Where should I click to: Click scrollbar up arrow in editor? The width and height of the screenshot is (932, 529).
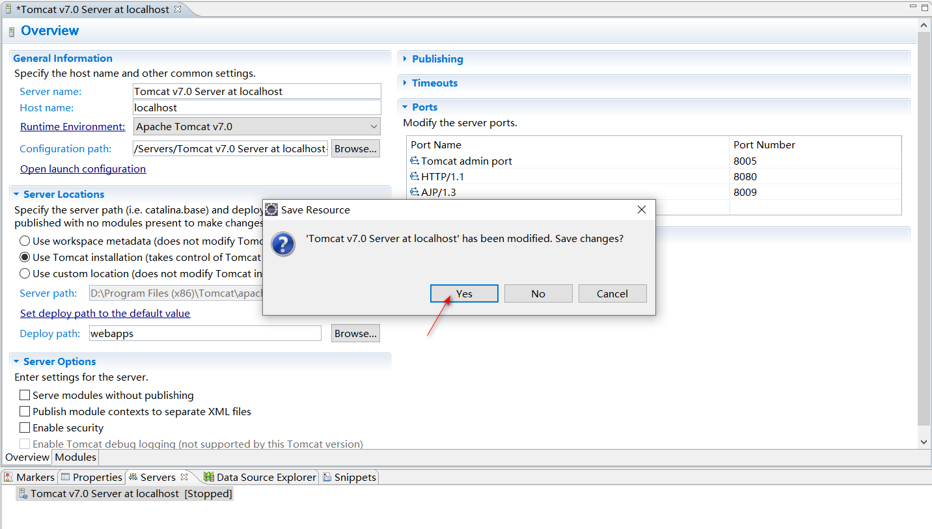pyautogui.click(x=924, y=24)
